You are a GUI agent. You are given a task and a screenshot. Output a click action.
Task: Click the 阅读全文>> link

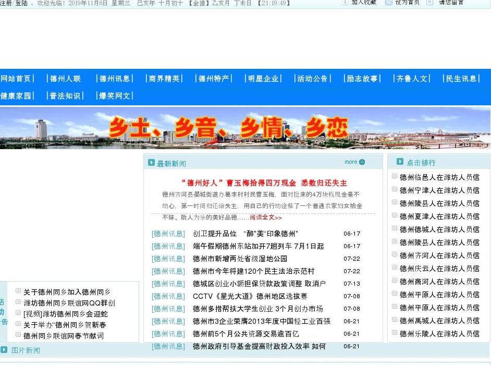[x=265, y=217]
